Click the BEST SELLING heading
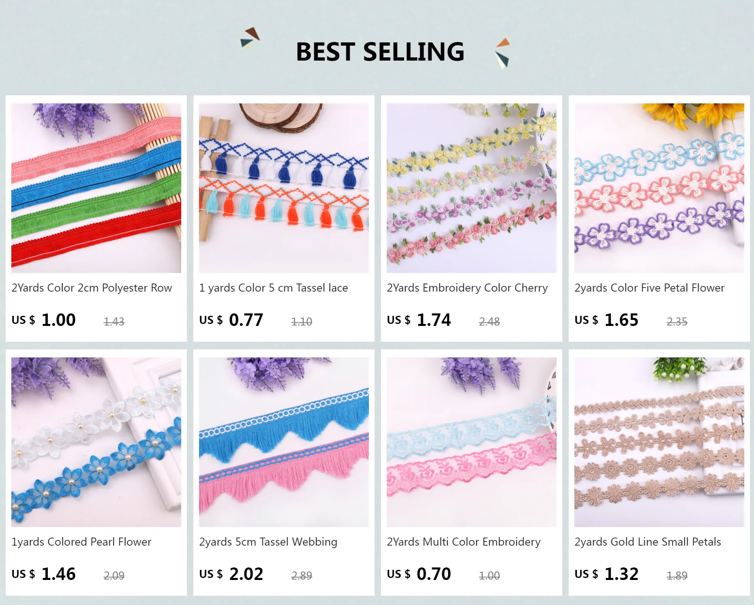 pos(380,52)
